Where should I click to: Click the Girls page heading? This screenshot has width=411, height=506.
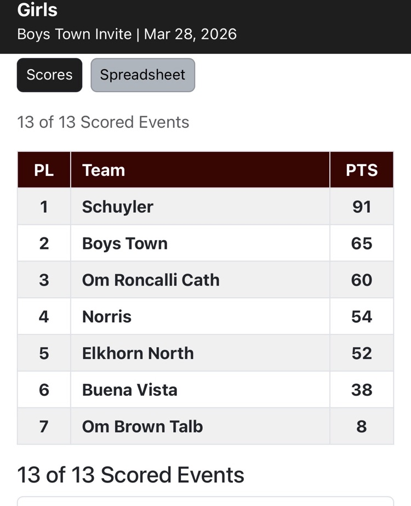tap(37, 10)
